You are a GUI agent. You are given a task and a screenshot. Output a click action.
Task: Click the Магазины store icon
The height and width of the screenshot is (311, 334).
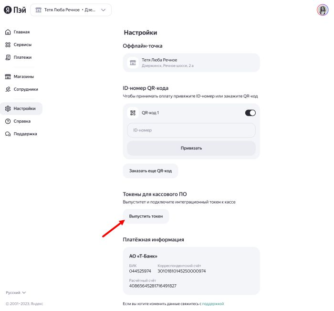pos(8,76)
